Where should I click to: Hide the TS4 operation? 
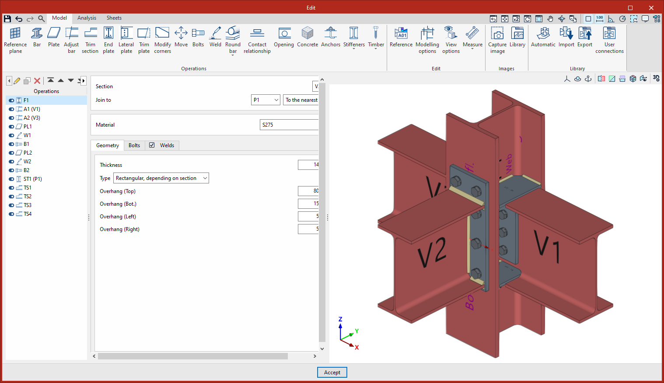point(11,214)
